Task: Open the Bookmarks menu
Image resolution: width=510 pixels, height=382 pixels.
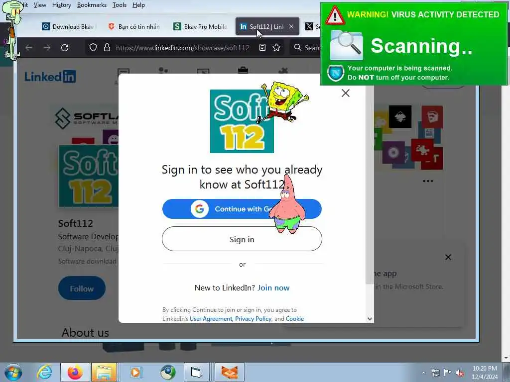Action: click(92, 5)
